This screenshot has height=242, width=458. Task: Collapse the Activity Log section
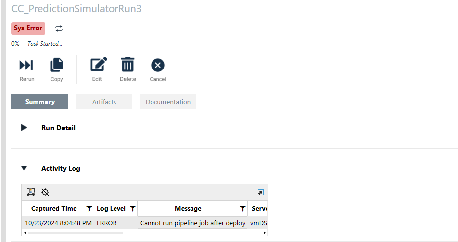[24, 168]
